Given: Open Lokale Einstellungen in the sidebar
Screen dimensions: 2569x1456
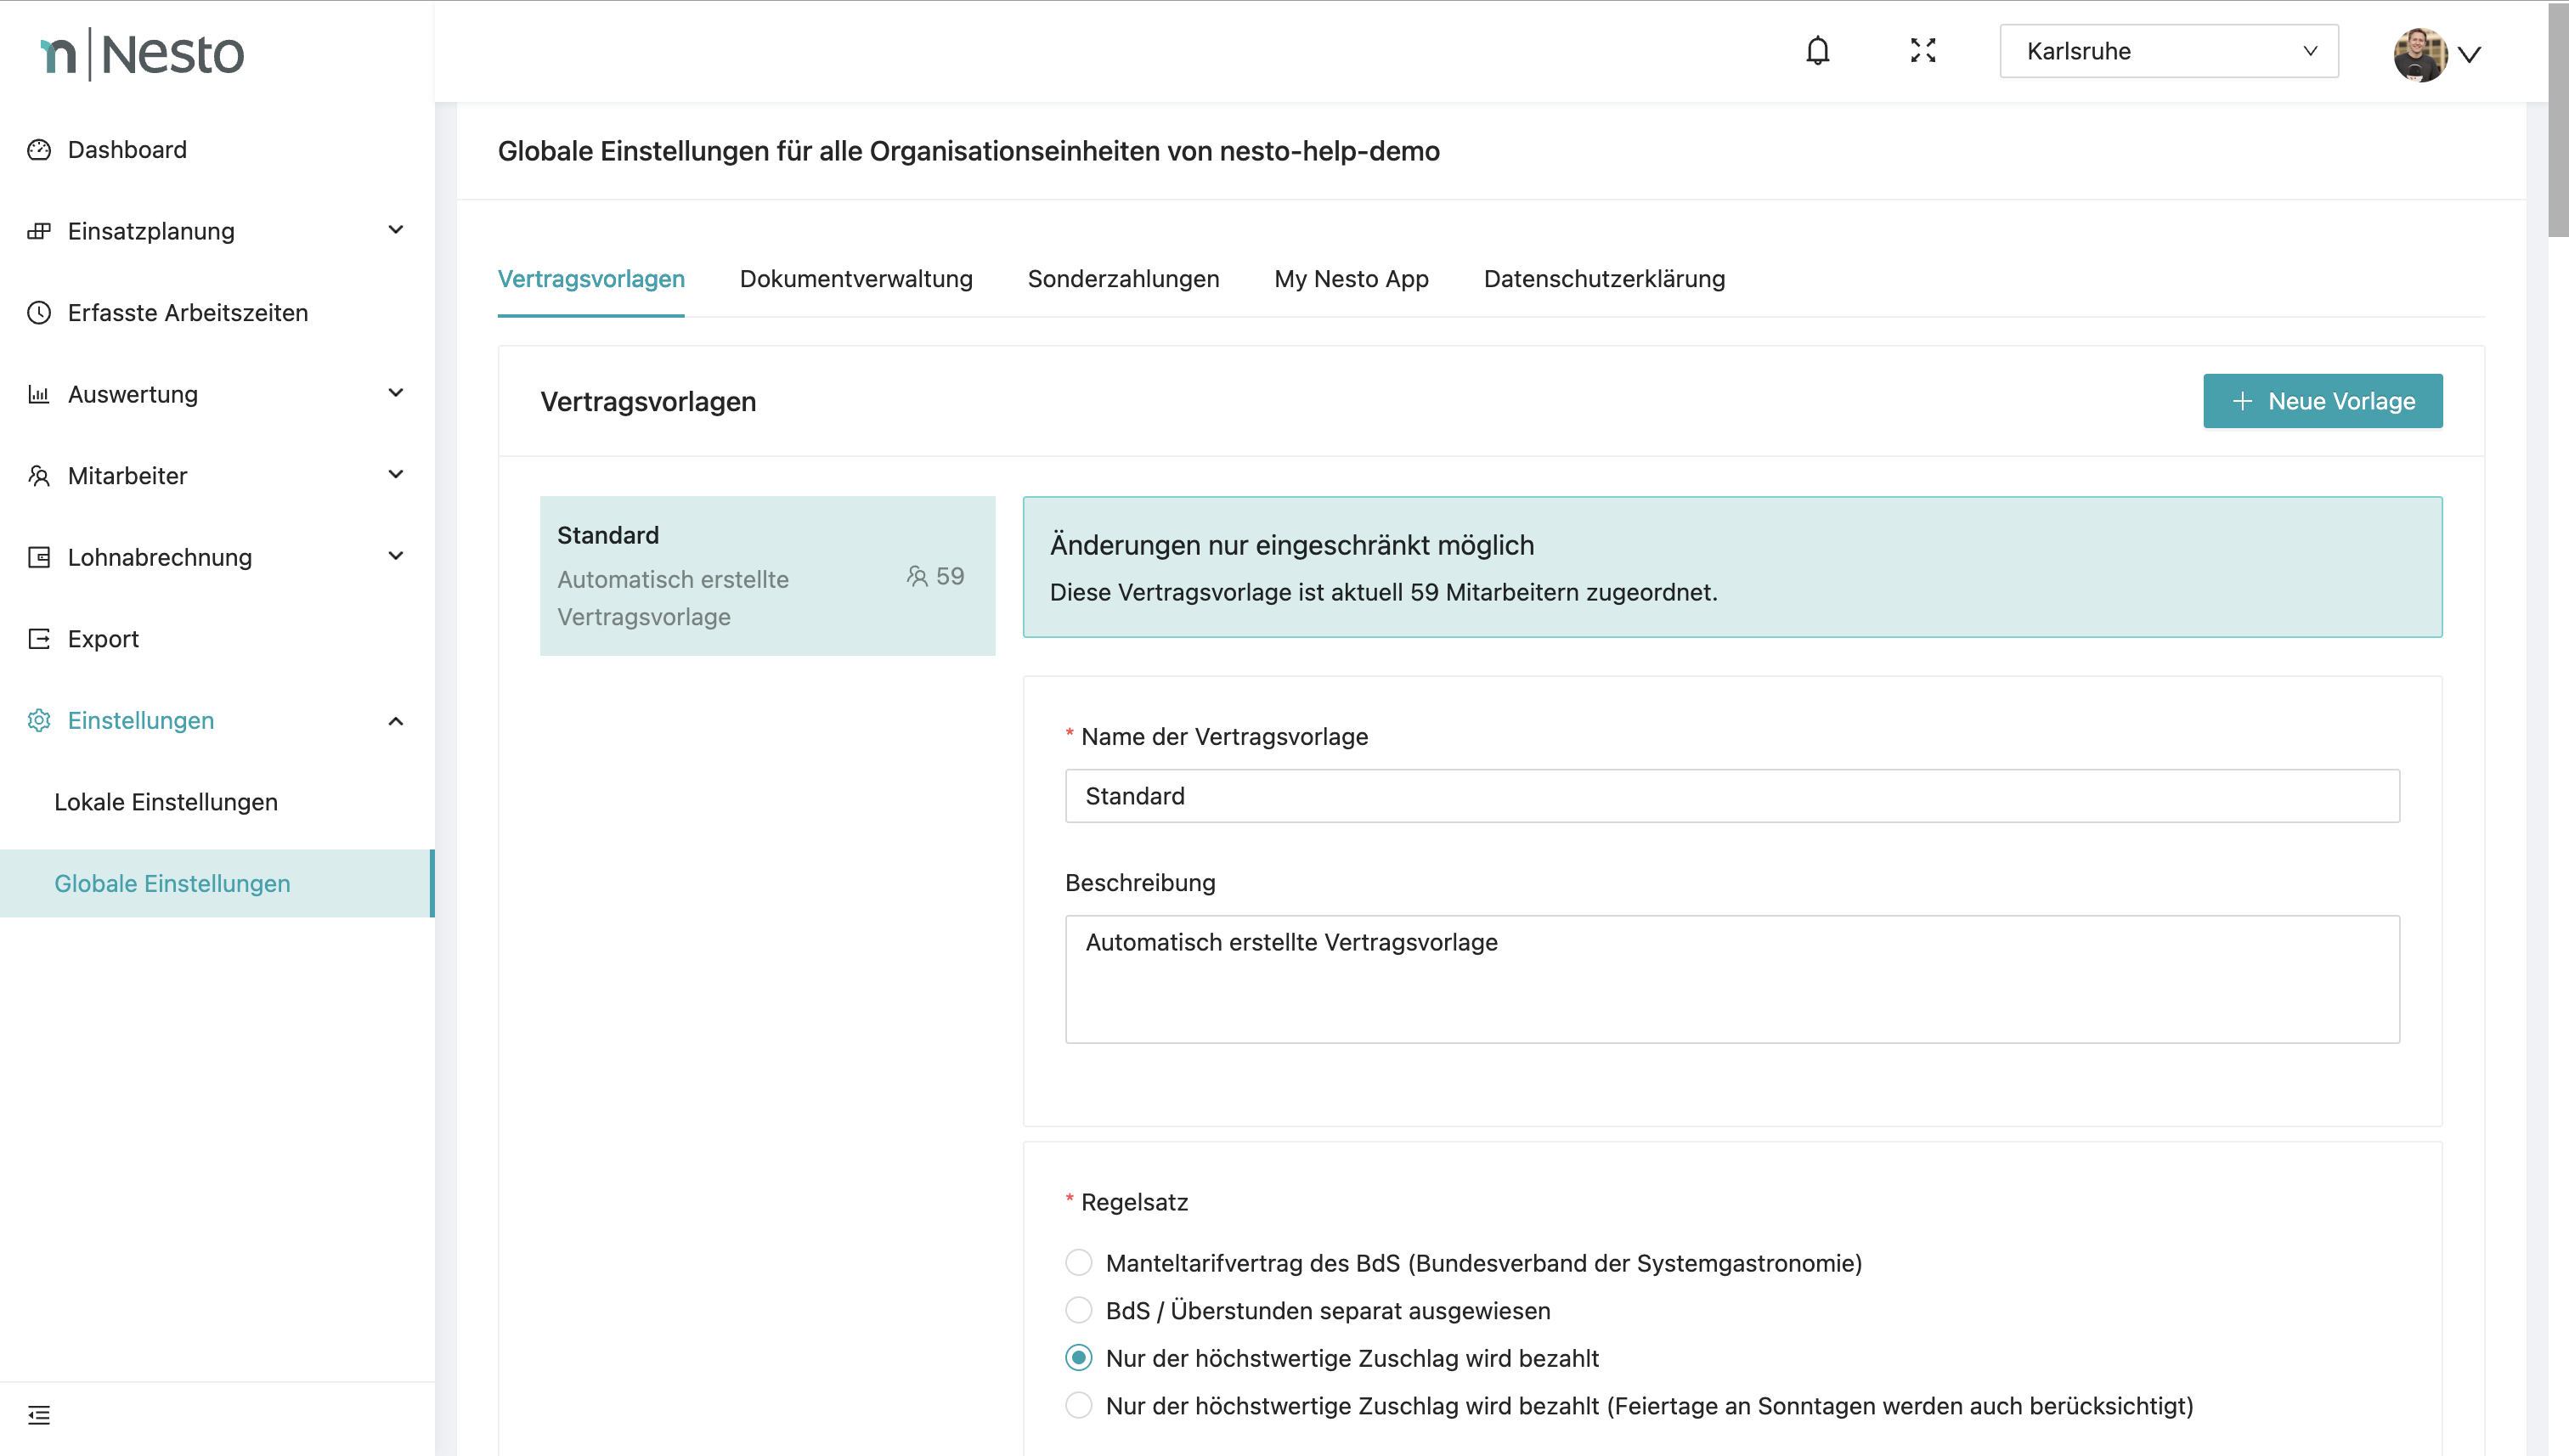Looking at the screenshot, I should pos(166,802).
